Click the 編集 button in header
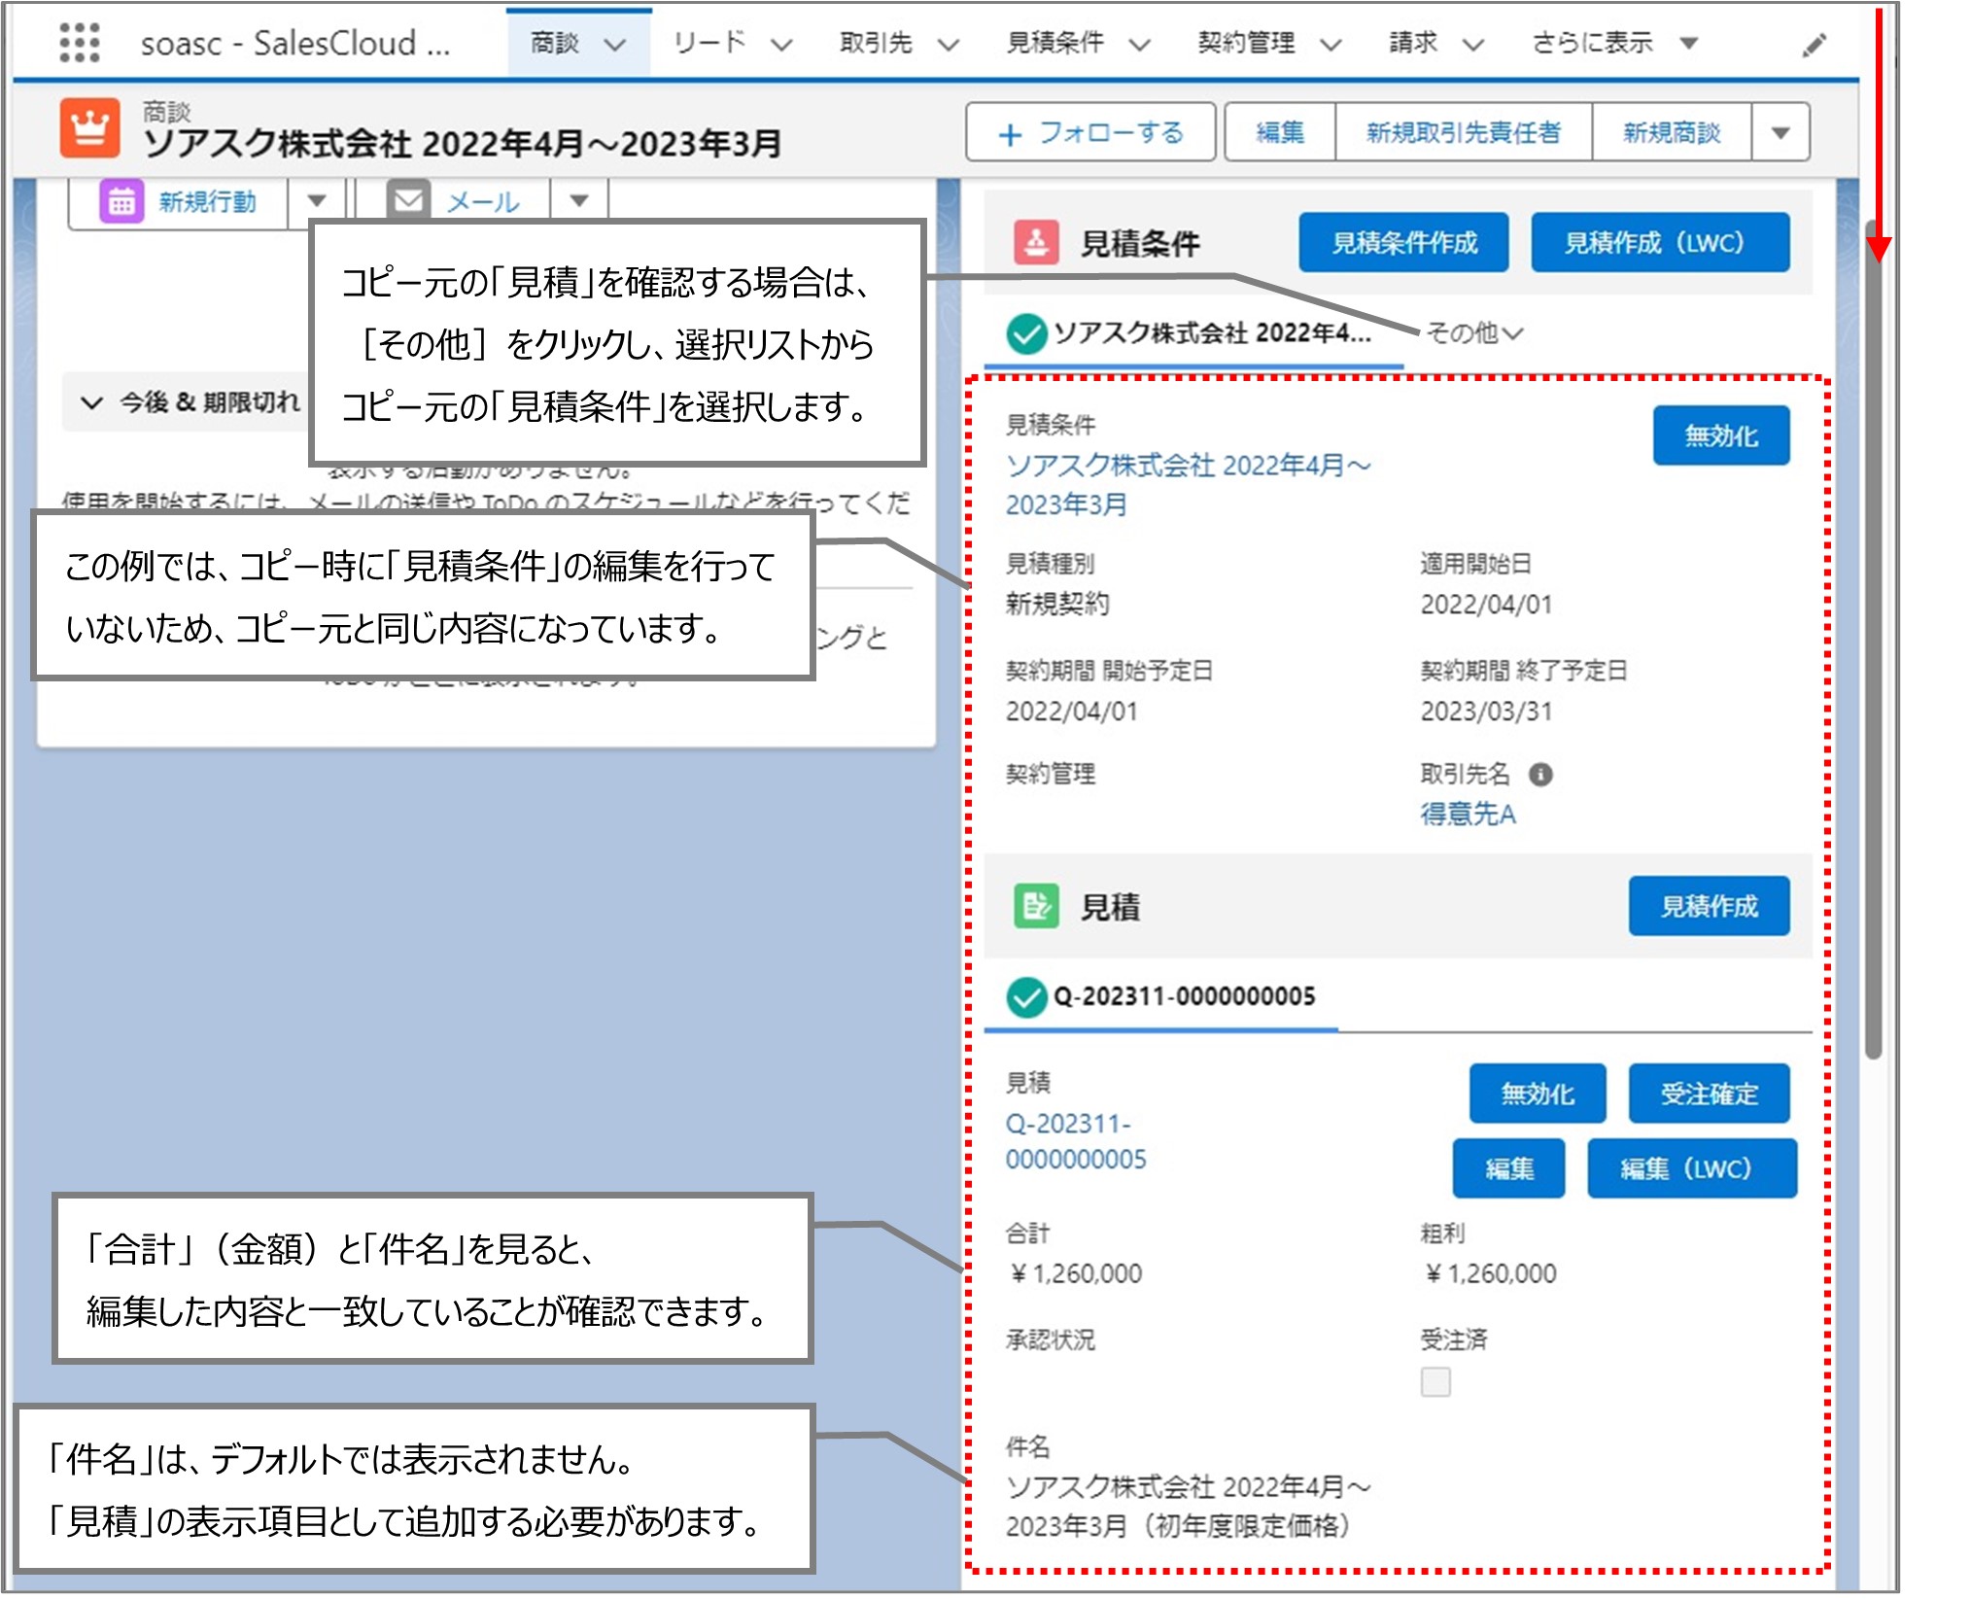Viewport: 1970px width, 1599px height. [x=1280, y=132]
